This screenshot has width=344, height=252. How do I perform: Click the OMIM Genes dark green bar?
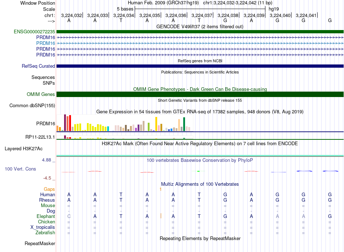(200, 94)
